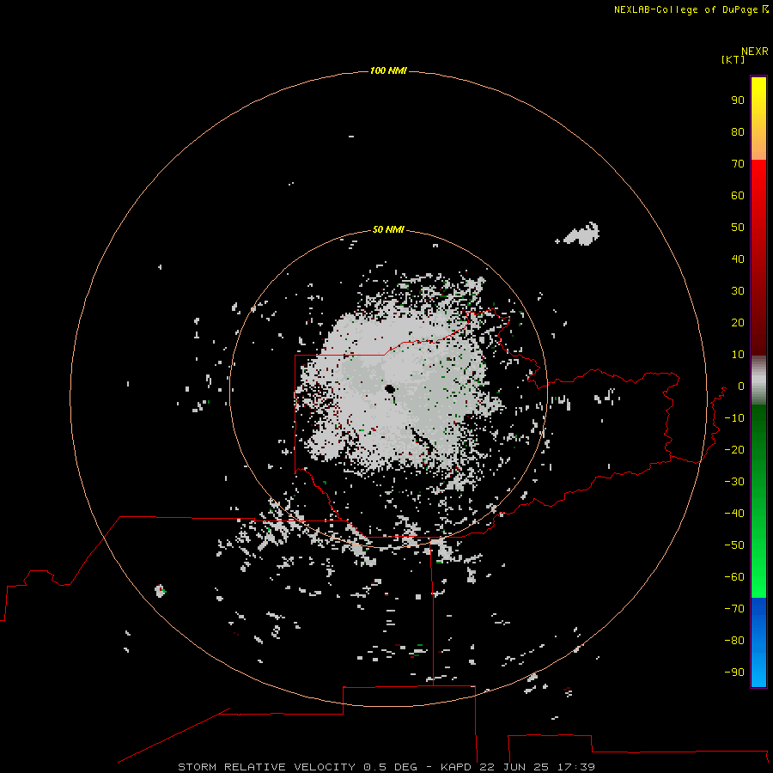Select the -50 scale label
Viewport: 773px width, 773px height.
[734, 545]
